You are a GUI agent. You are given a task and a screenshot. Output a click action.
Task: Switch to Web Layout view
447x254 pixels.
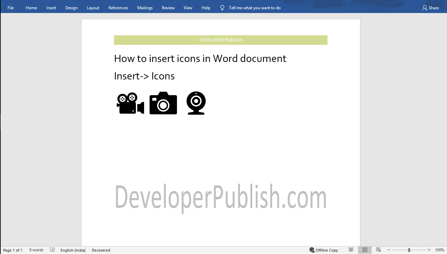click(x=378, y=250)
